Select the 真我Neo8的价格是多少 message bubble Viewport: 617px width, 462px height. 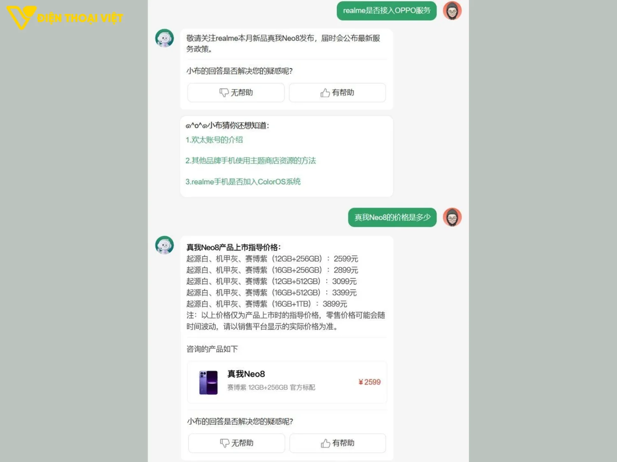coord(392,218)
